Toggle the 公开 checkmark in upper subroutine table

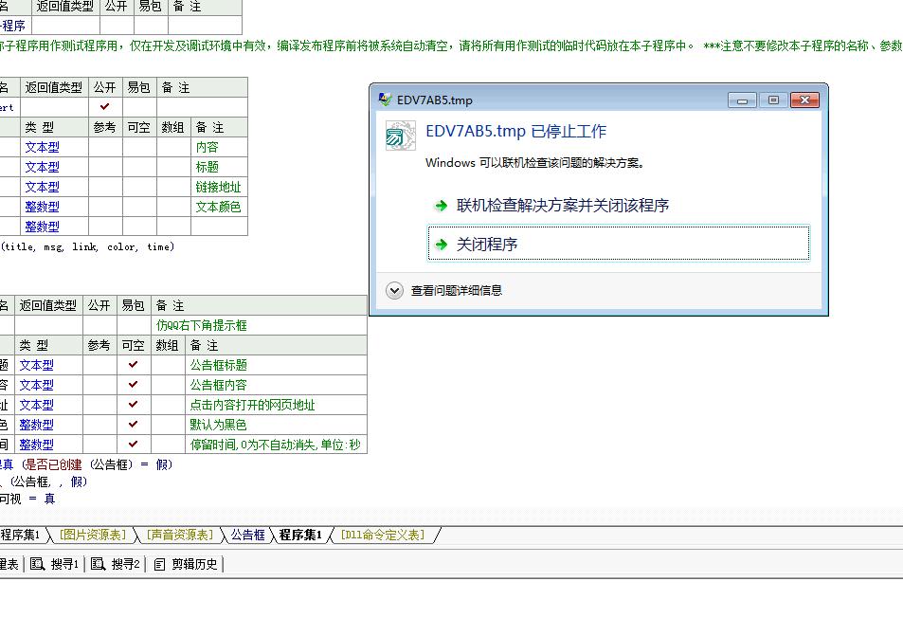click(104, 107)
